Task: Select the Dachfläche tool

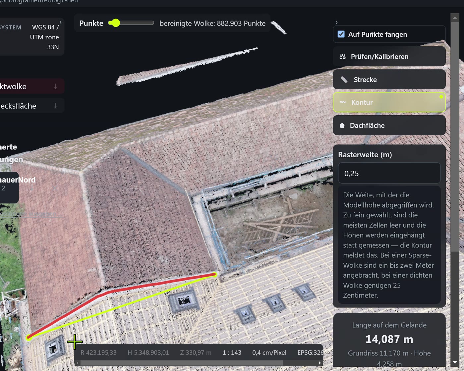Action: (x=389, y=125)
